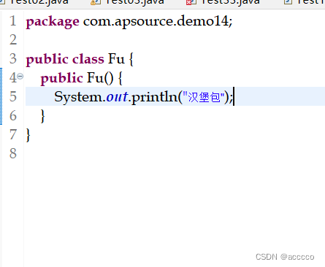325x267 pixels.
Task: Click the closing brace on line 7
Action: (x=28, y=135)
